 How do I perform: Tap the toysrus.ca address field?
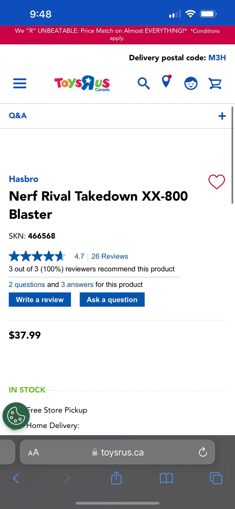tap(117, 452)
